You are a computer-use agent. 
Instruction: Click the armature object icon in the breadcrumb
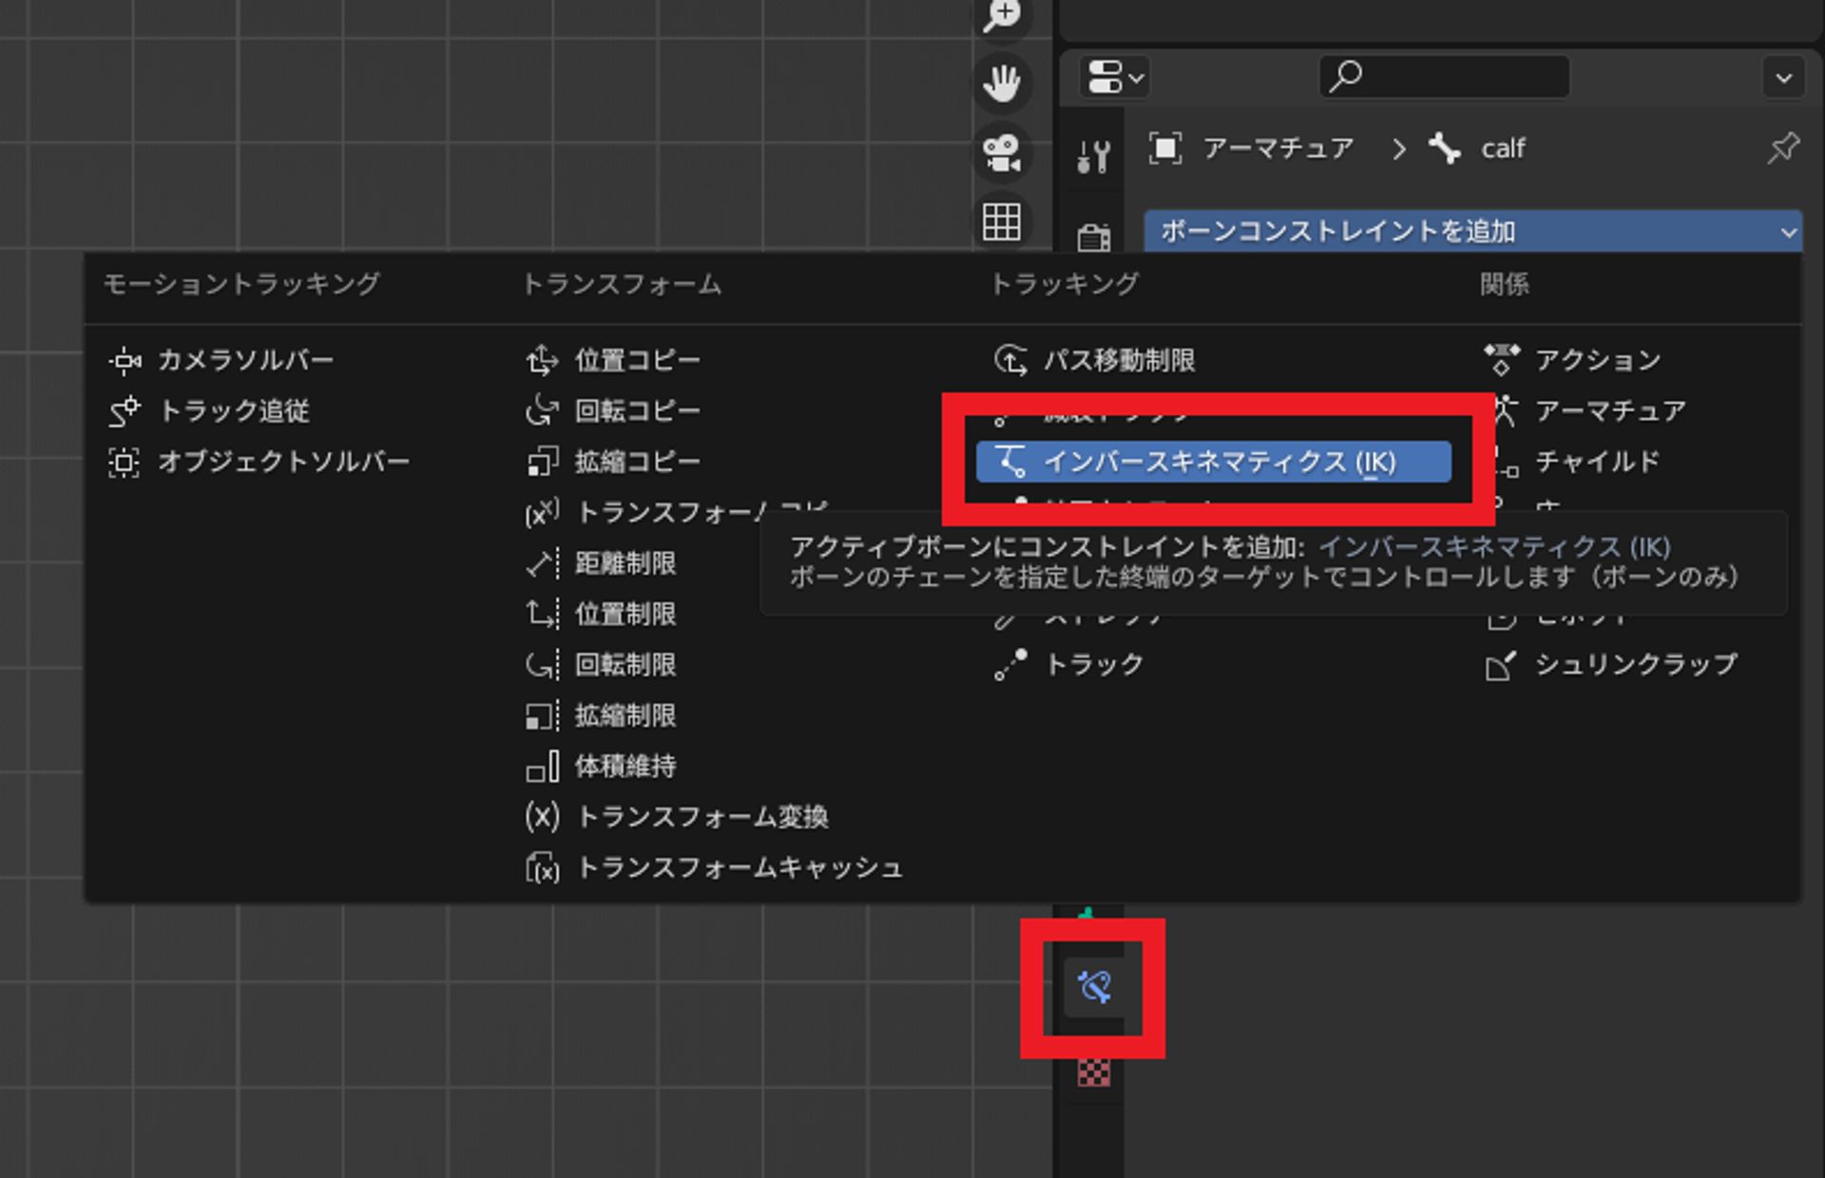(1166, 148)
